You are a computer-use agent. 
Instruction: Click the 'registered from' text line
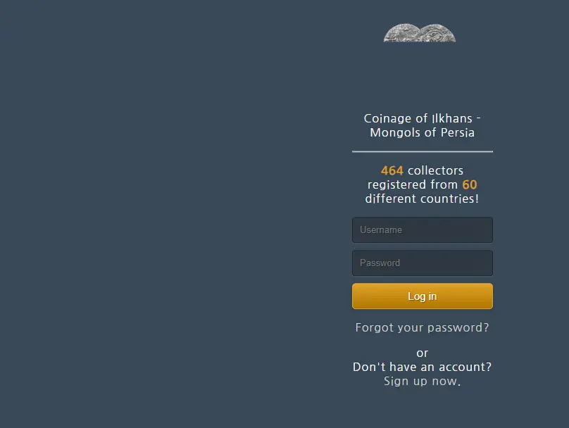pos(413,184)
